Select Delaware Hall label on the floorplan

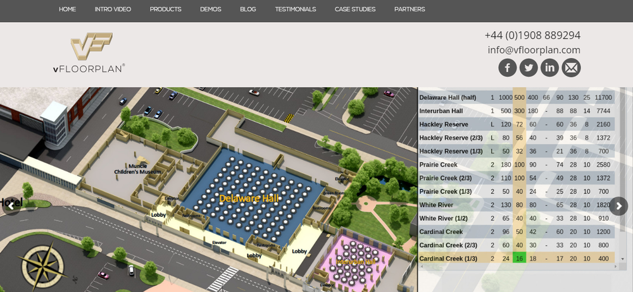point(249,198)
